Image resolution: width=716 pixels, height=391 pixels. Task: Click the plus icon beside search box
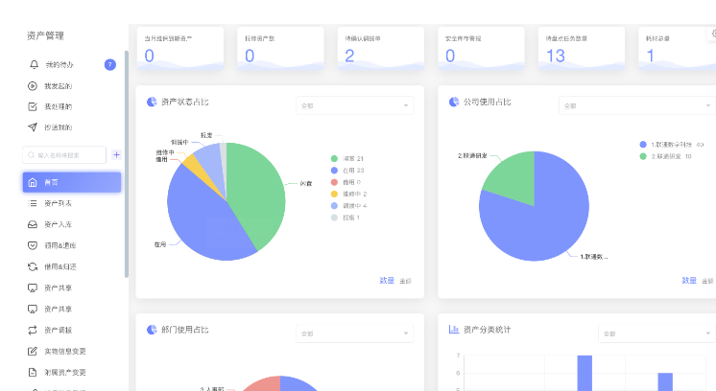(x=116, y=154)
